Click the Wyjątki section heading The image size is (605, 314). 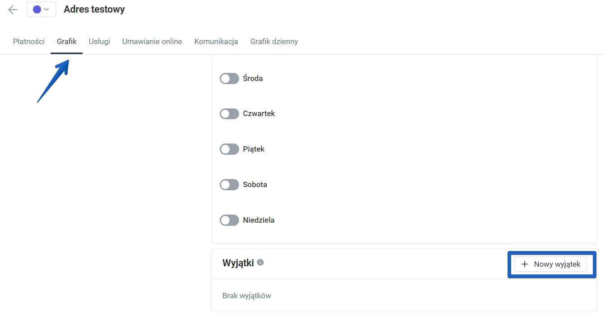[239, 262]
